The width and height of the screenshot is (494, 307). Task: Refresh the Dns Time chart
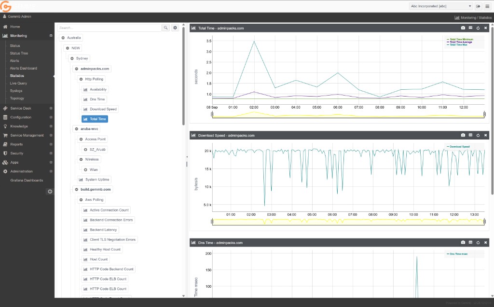coord(478,242)
